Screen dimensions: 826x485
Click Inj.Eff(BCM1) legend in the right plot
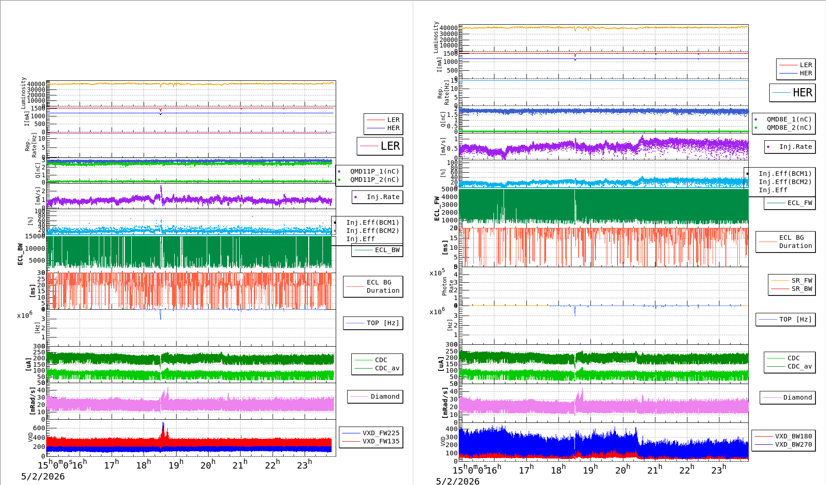point(780,174)
